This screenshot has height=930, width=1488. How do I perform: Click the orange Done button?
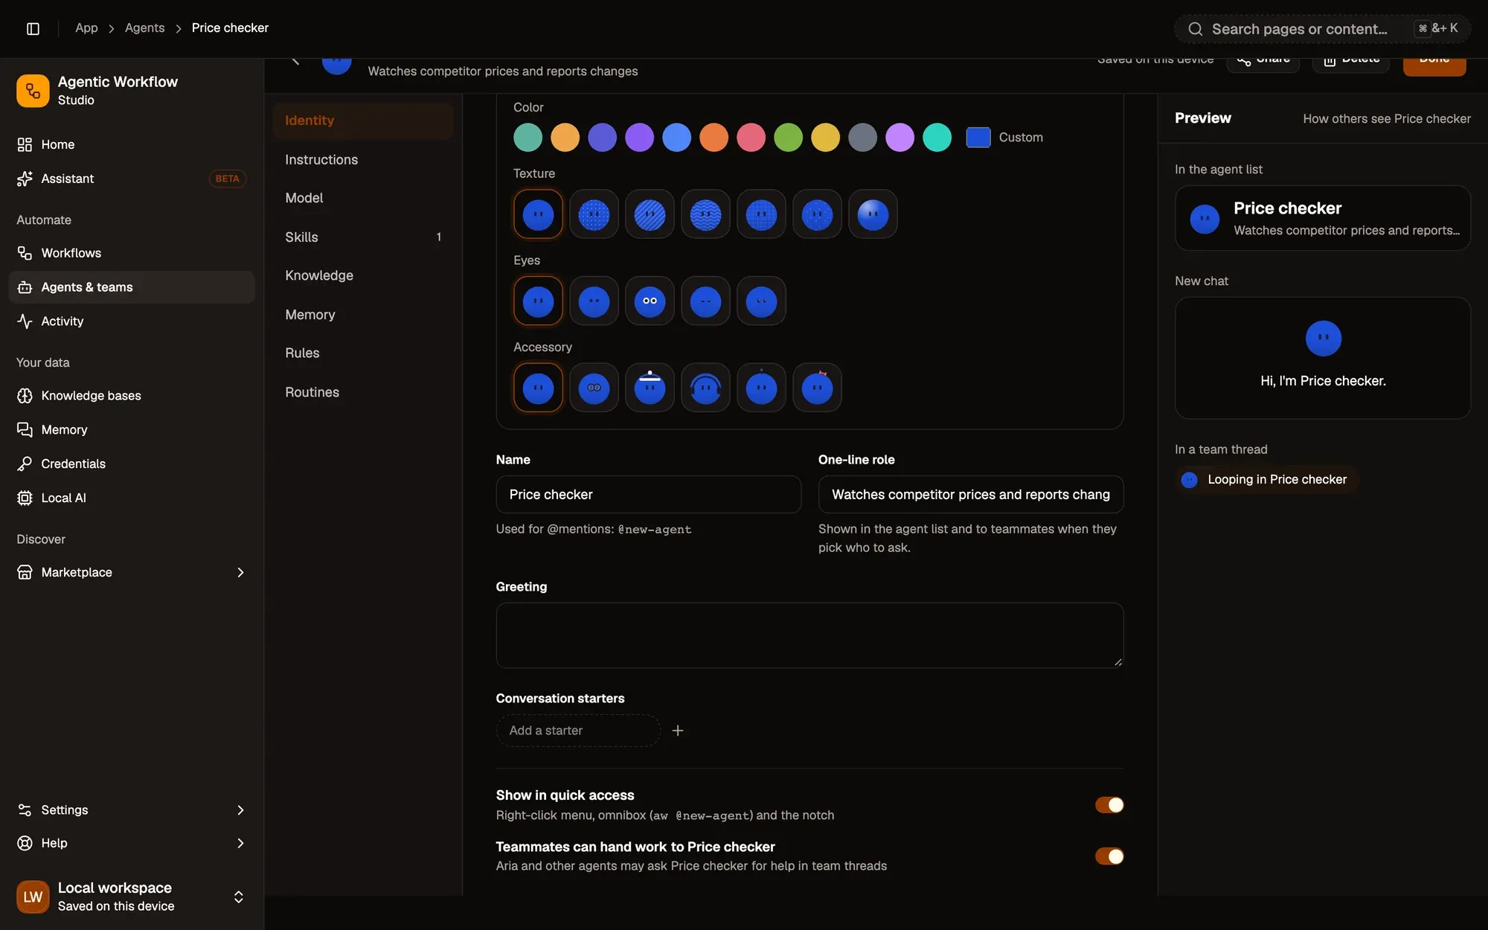pyautogui.click(x=1434, y=65)
